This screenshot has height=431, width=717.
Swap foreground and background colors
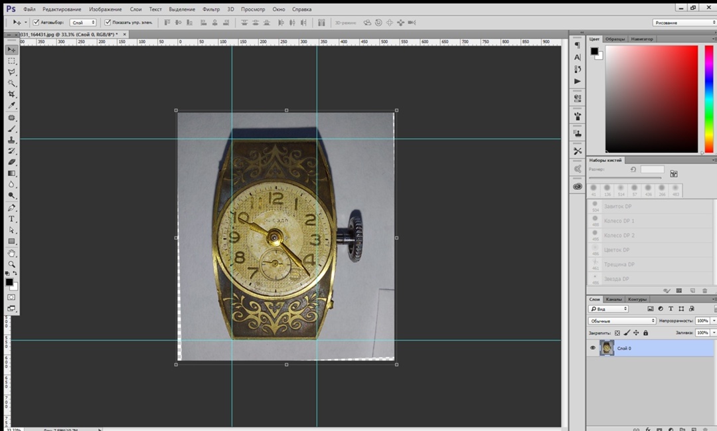[x=15, y=273]
